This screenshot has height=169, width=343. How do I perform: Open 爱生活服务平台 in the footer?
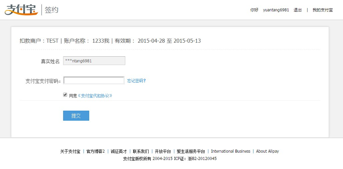[191, 151]
